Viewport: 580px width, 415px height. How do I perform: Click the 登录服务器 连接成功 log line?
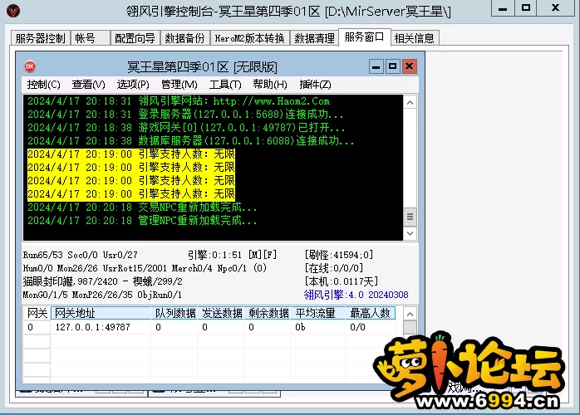coord(185,115)
